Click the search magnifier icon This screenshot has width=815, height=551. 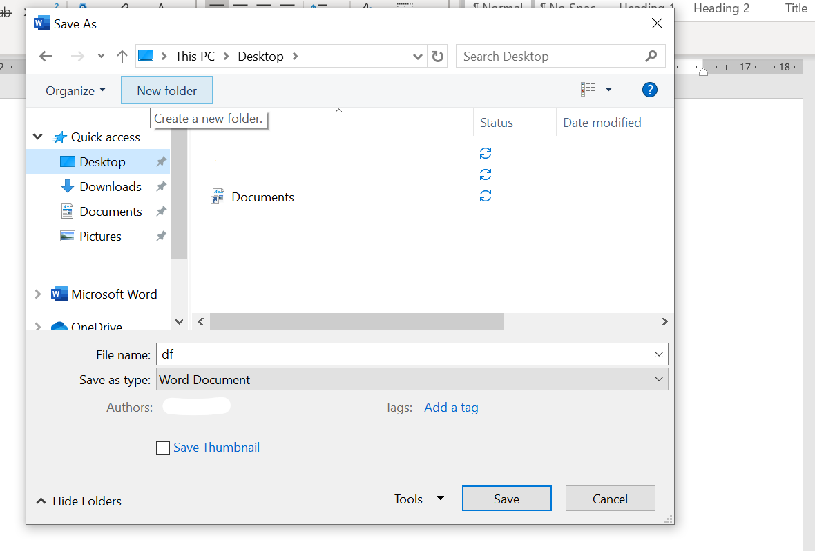(x=651, y=56)
